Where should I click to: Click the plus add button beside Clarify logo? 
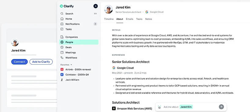coord(95,6)
